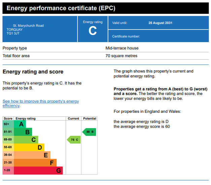Click the St. Marychurch Road address block
211x185 pixels.
coord(28,29)
